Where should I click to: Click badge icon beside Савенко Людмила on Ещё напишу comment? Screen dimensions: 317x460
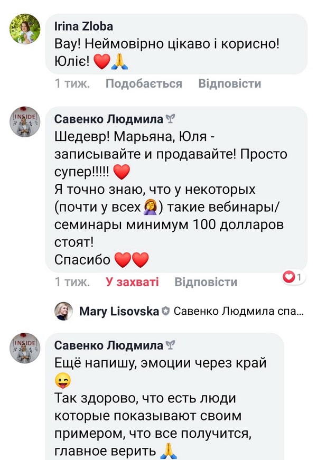[170, 345]
